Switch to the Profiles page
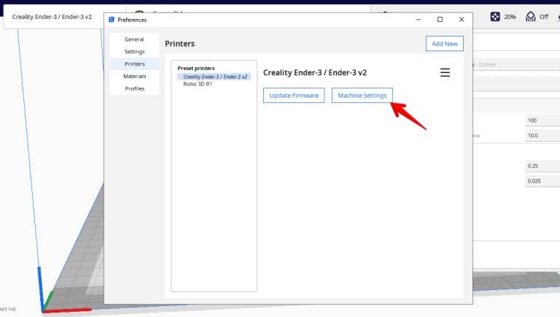The width and height of the screenshot is (560, 317). pos(134,88)
